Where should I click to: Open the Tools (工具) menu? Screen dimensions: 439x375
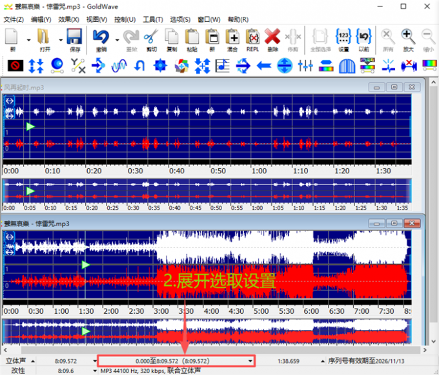coord(153,19)
